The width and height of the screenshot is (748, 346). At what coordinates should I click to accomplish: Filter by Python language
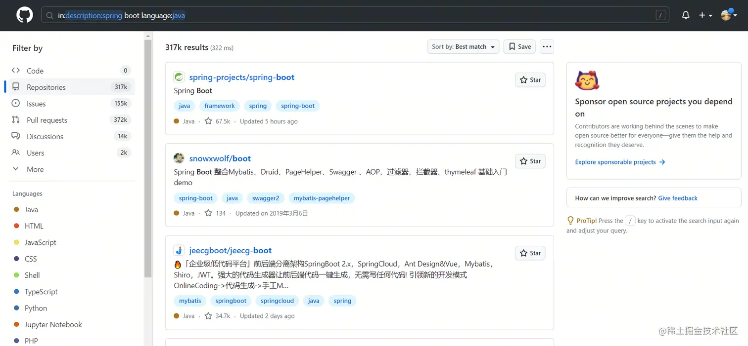tap(36, 308)
